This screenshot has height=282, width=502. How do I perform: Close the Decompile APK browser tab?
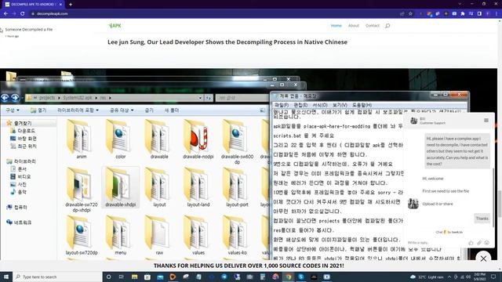[x=60, y=5]
